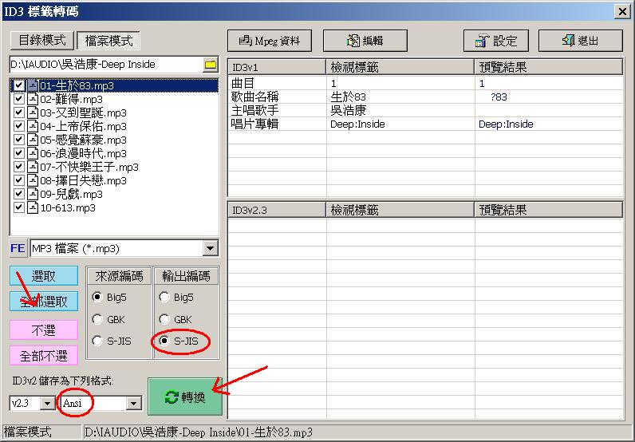Click the pink 不選 button
The width and height of the screenshot is (635, 442).
tap(44, 330)
